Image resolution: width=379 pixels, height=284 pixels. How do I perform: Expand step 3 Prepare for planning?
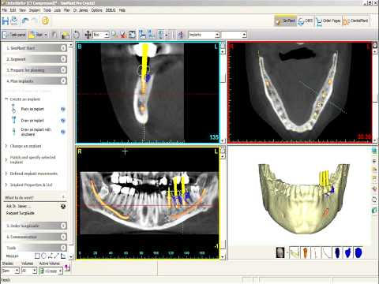point(36,70)
